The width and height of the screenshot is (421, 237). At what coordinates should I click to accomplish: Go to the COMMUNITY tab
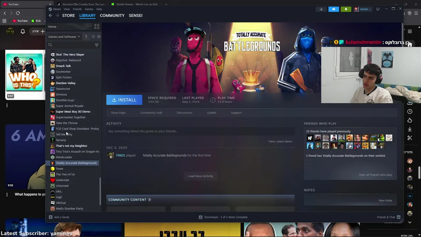[112, 15]
